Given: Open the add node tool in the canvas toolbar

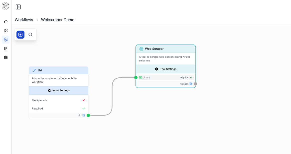Looking at the screenshot, I should [x=20, y=35].
